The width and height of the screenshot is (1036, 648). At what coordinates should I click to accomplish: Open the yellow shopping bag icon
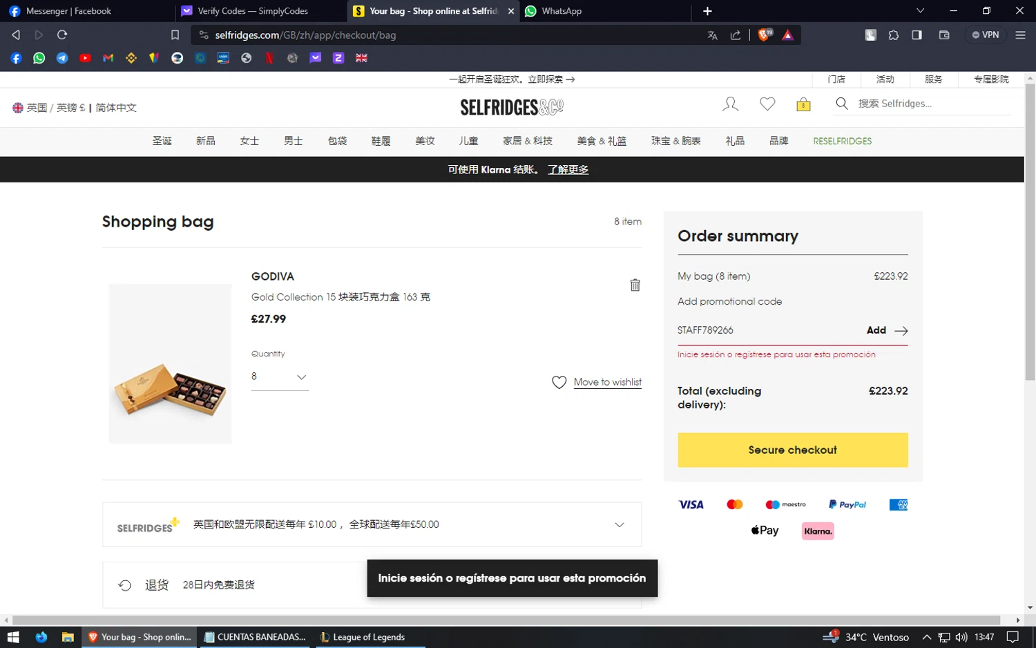click(803, 104)
